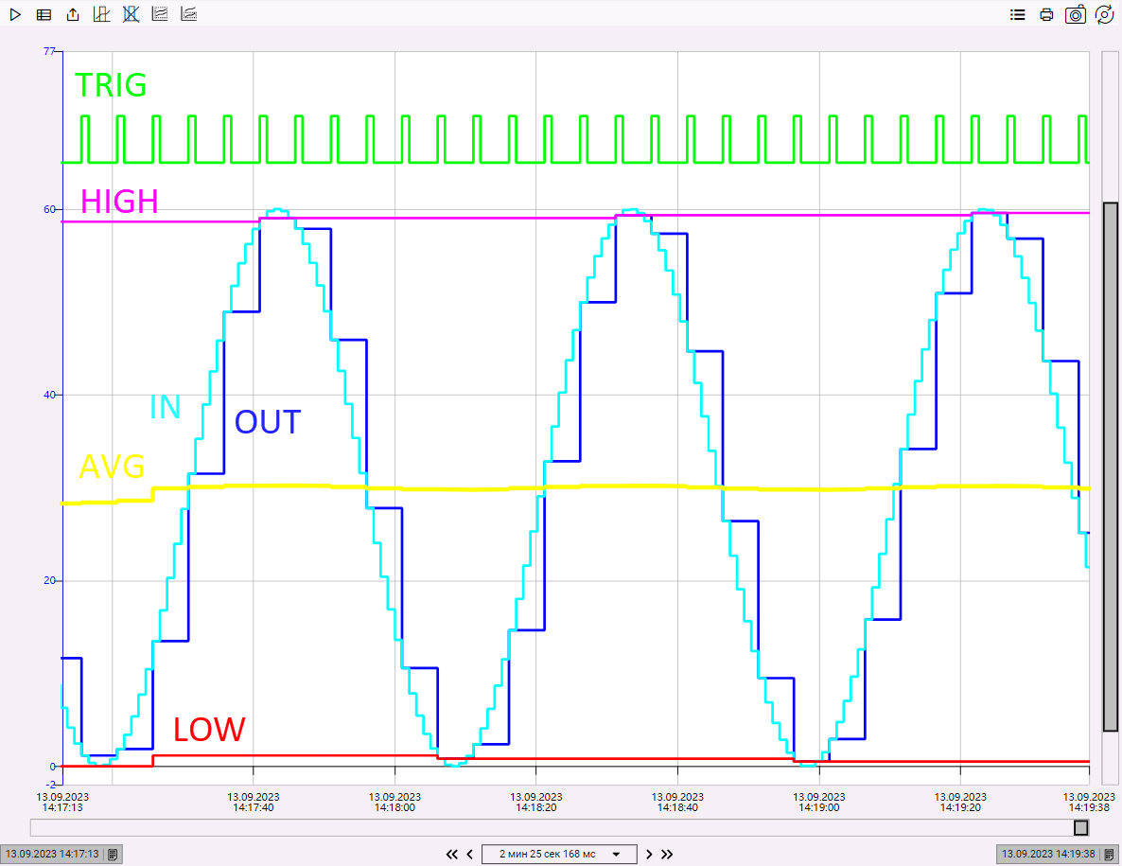Click the horizontal time scrollbar thumb
Image resolution: width=1122 pixels, height=866 pixels.
[1080, 828]
